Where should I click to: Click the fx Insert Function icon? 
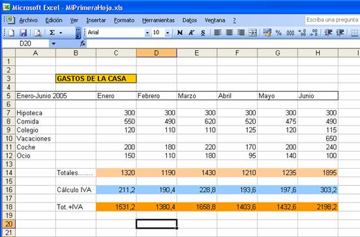coord(83,44)
